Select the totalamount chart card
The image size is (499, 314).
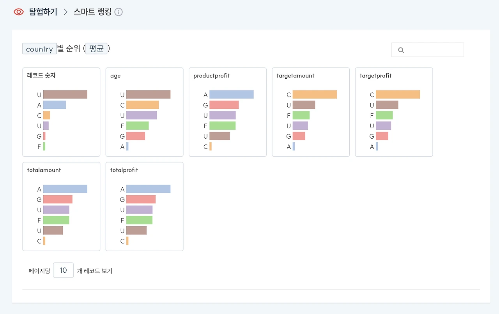pyautogui.click(x=61, y=206)
